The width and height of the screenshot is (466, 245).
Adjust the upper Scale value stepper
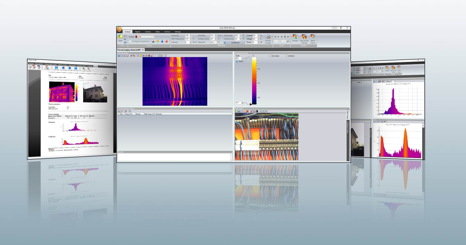[x=242, y=58]
